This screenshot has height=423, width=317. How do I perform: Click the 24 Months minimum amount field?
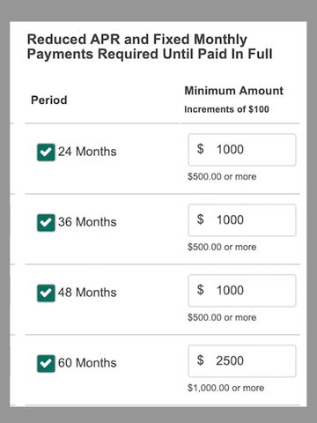point(242,150)
